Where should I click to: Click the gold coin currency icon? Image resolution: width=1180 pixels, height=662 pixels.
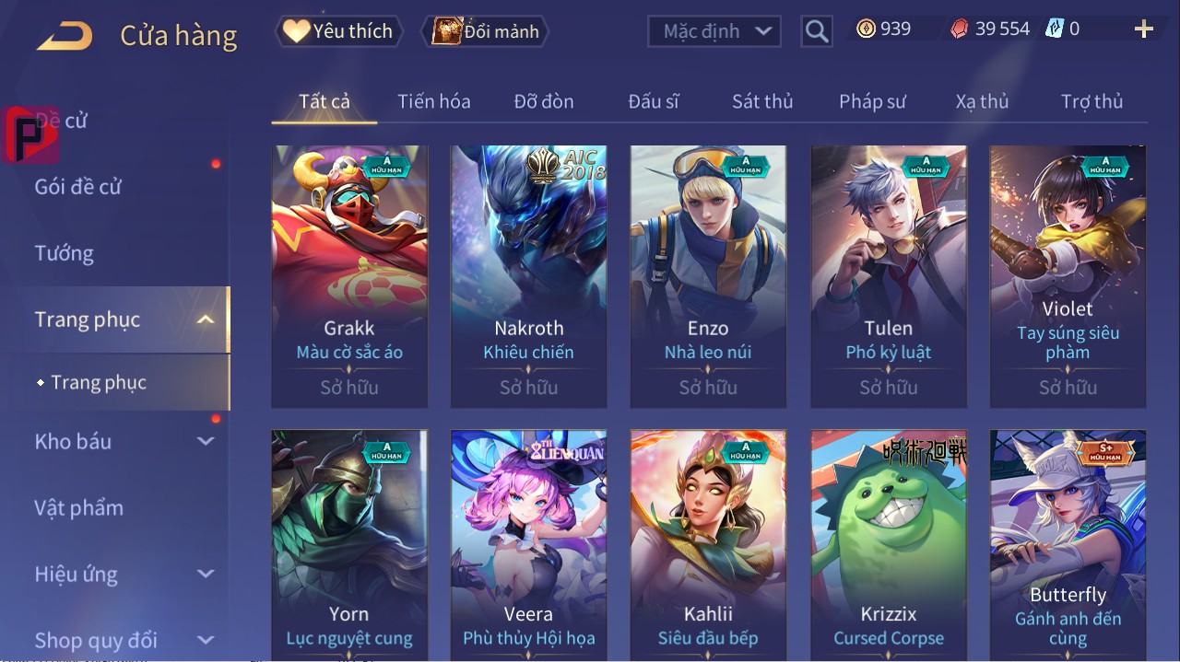[866, 29]
